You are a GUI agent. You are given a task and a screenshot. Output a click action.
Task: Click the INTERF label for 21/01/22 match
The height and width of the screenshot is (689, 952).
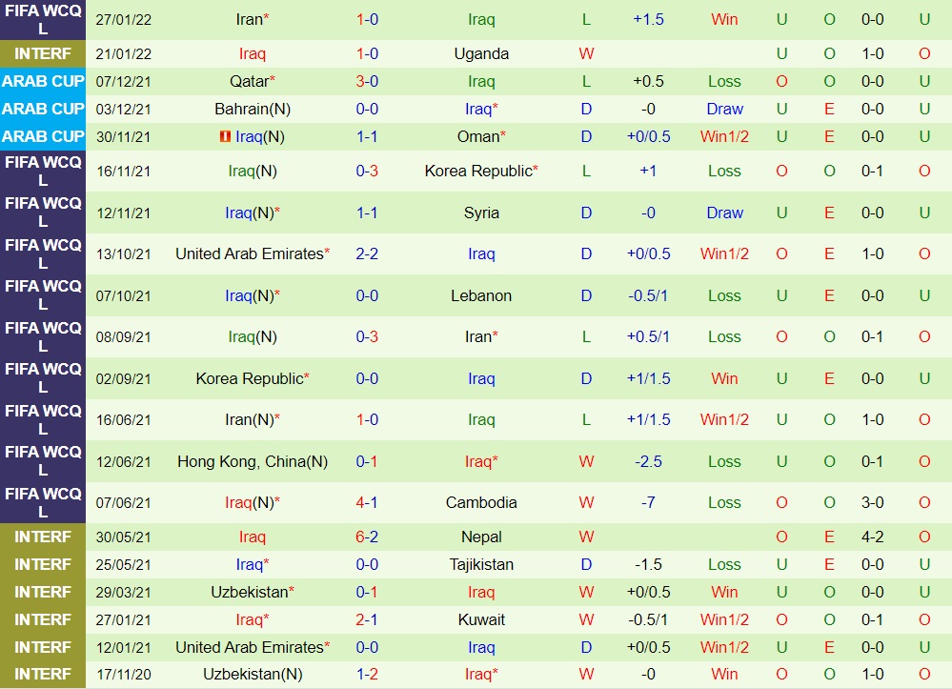point(43,54)
